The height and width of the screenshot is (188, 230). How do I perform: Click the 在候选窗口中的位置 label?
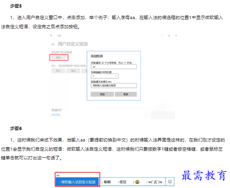click(x=101, y=72)
